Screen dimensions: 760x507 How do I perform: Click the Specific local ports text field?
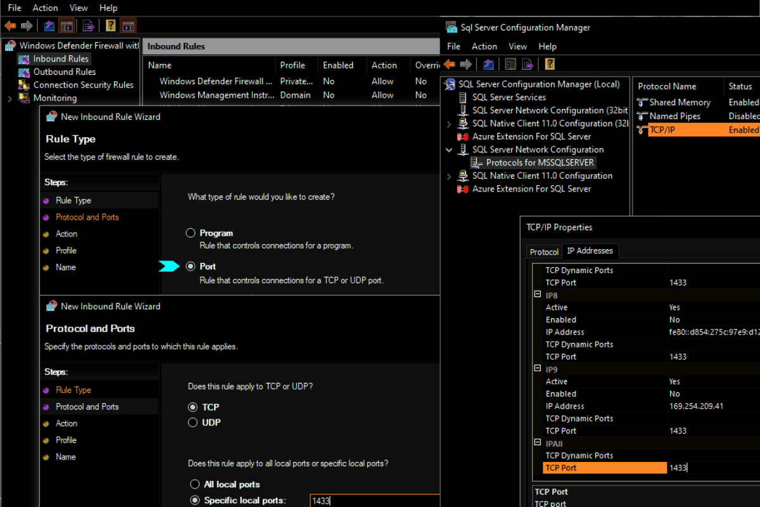tap(374, 501)
